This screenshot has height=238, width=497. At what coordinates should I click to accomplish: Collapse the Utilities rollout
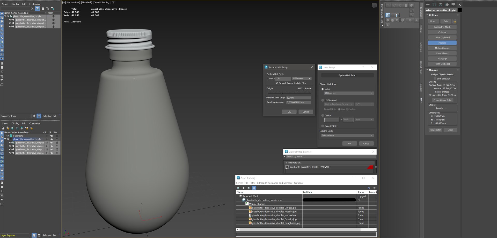point(427,15)
